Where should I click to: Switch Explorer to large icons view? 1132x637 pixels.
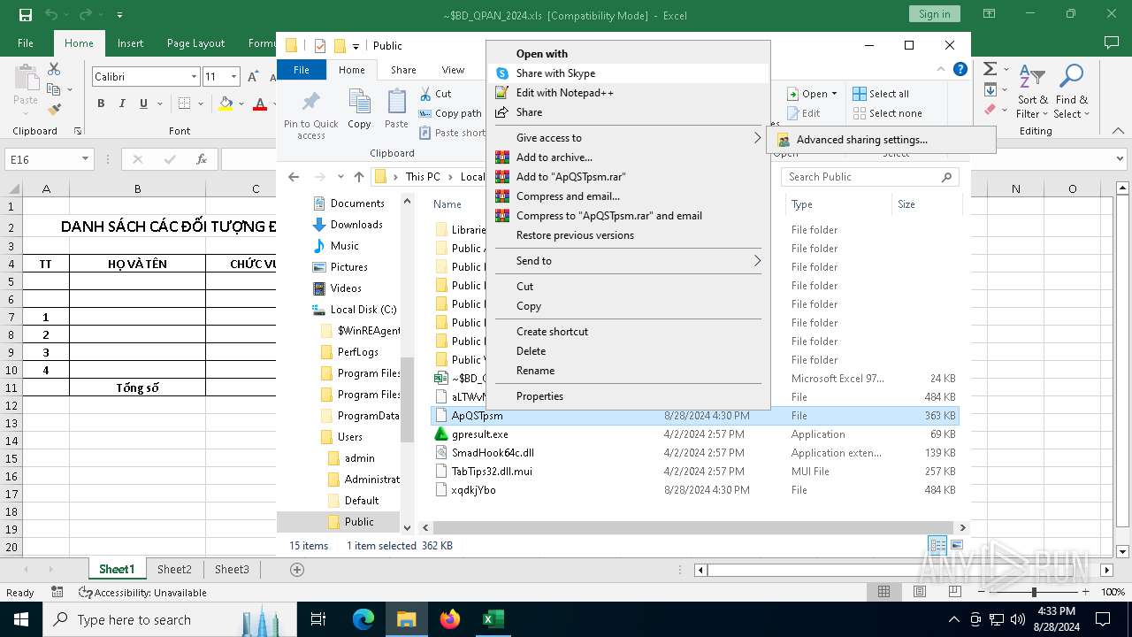click(x=957, y=546)
